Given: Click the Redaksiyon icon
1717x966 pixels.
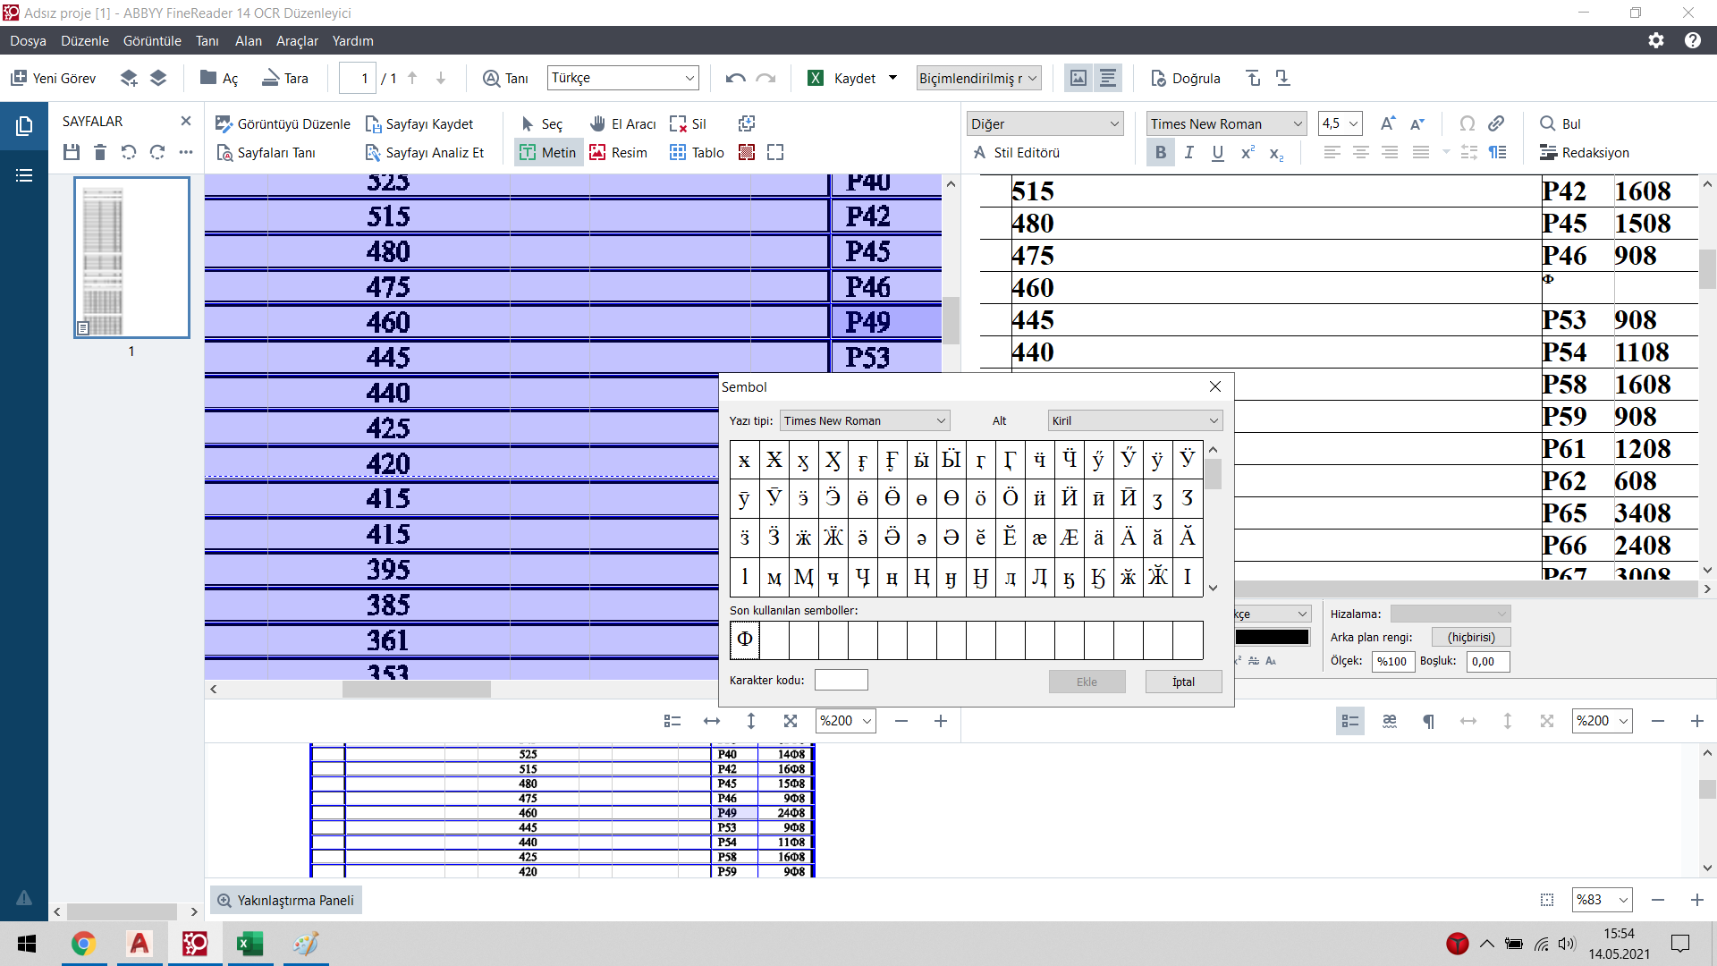Looking at the screenshot, I should [x=1548, y=153].
